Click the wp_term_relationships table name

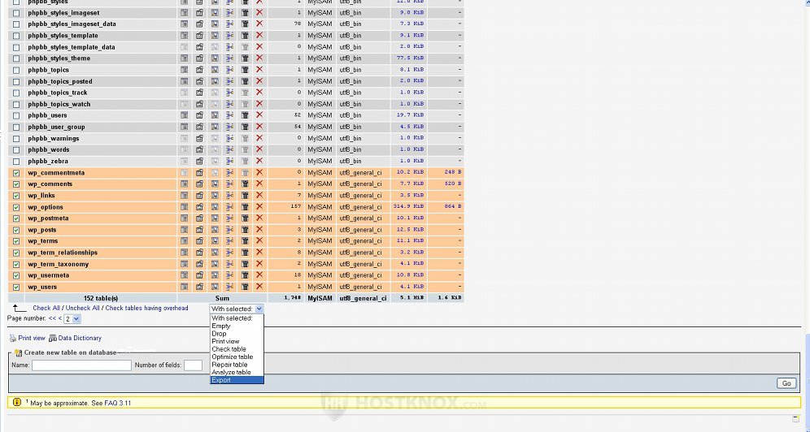tap(63, 253)
